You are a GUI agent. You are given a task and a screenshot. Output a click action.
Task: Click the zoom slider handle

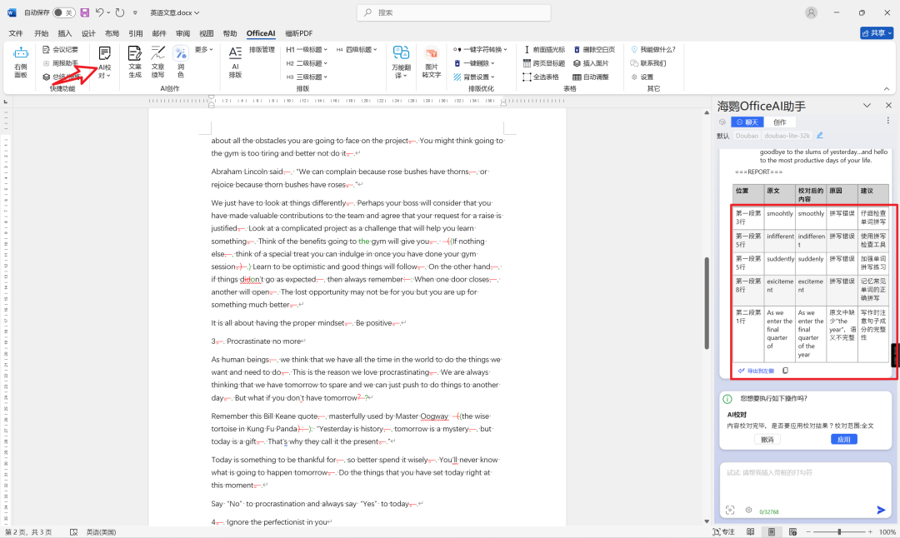(839, 531)
